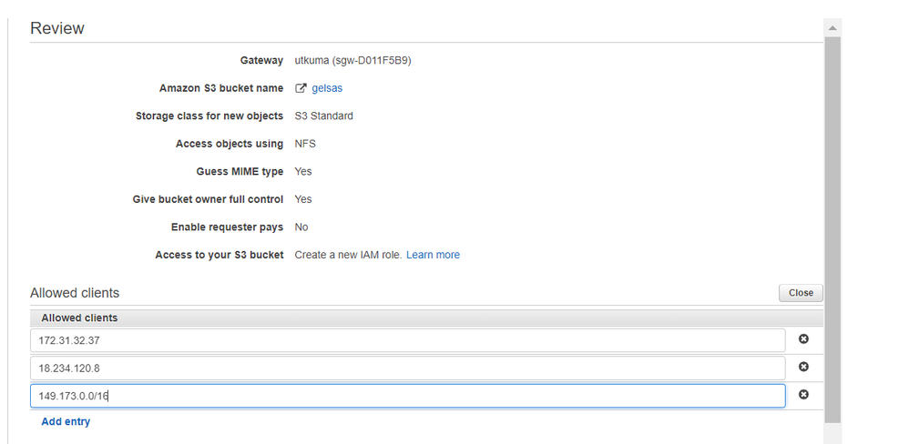Viewport: 909px width, 444px height.
Task: Open the Learn more link
Action: pos(433,255)
